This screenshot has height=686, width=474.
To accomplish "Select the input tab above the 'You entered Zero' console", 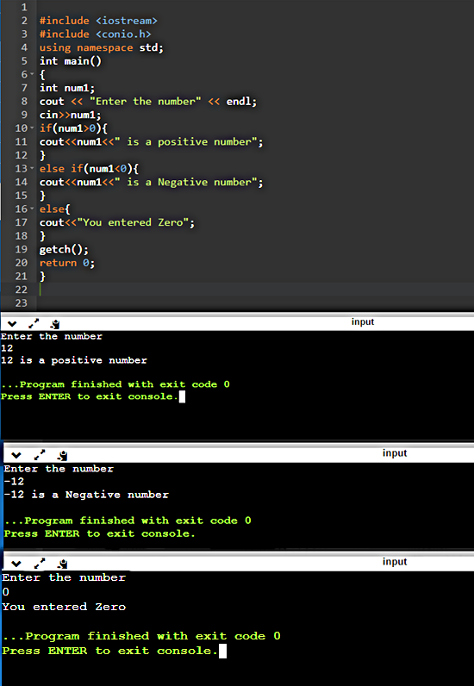I will click(395, 562).
